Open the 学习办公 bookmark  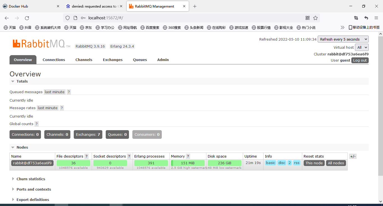(105, 27)
